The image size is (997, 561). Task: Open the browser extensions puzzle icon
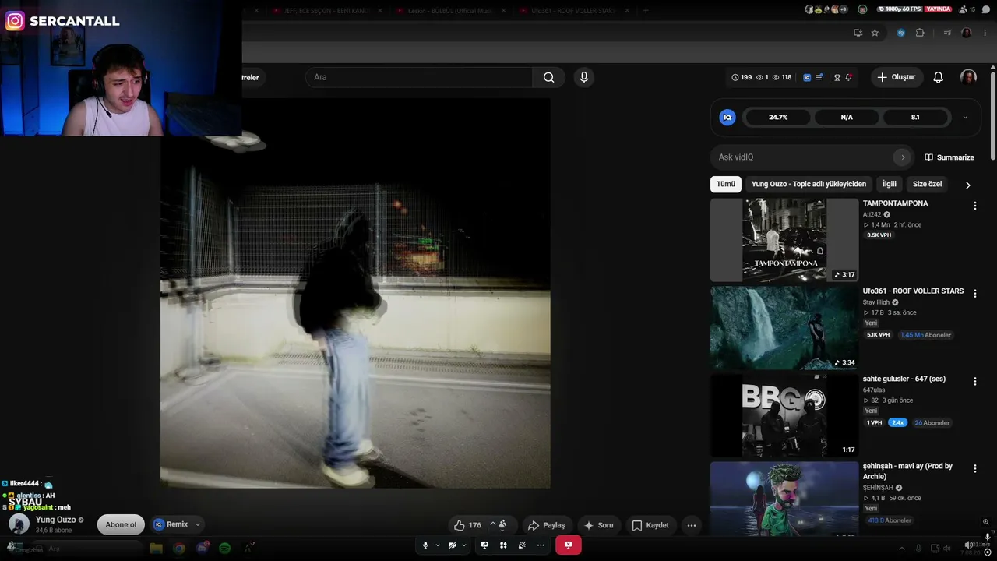920,33
